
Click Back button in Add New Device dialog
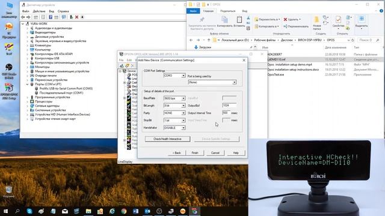pos(176,153)
